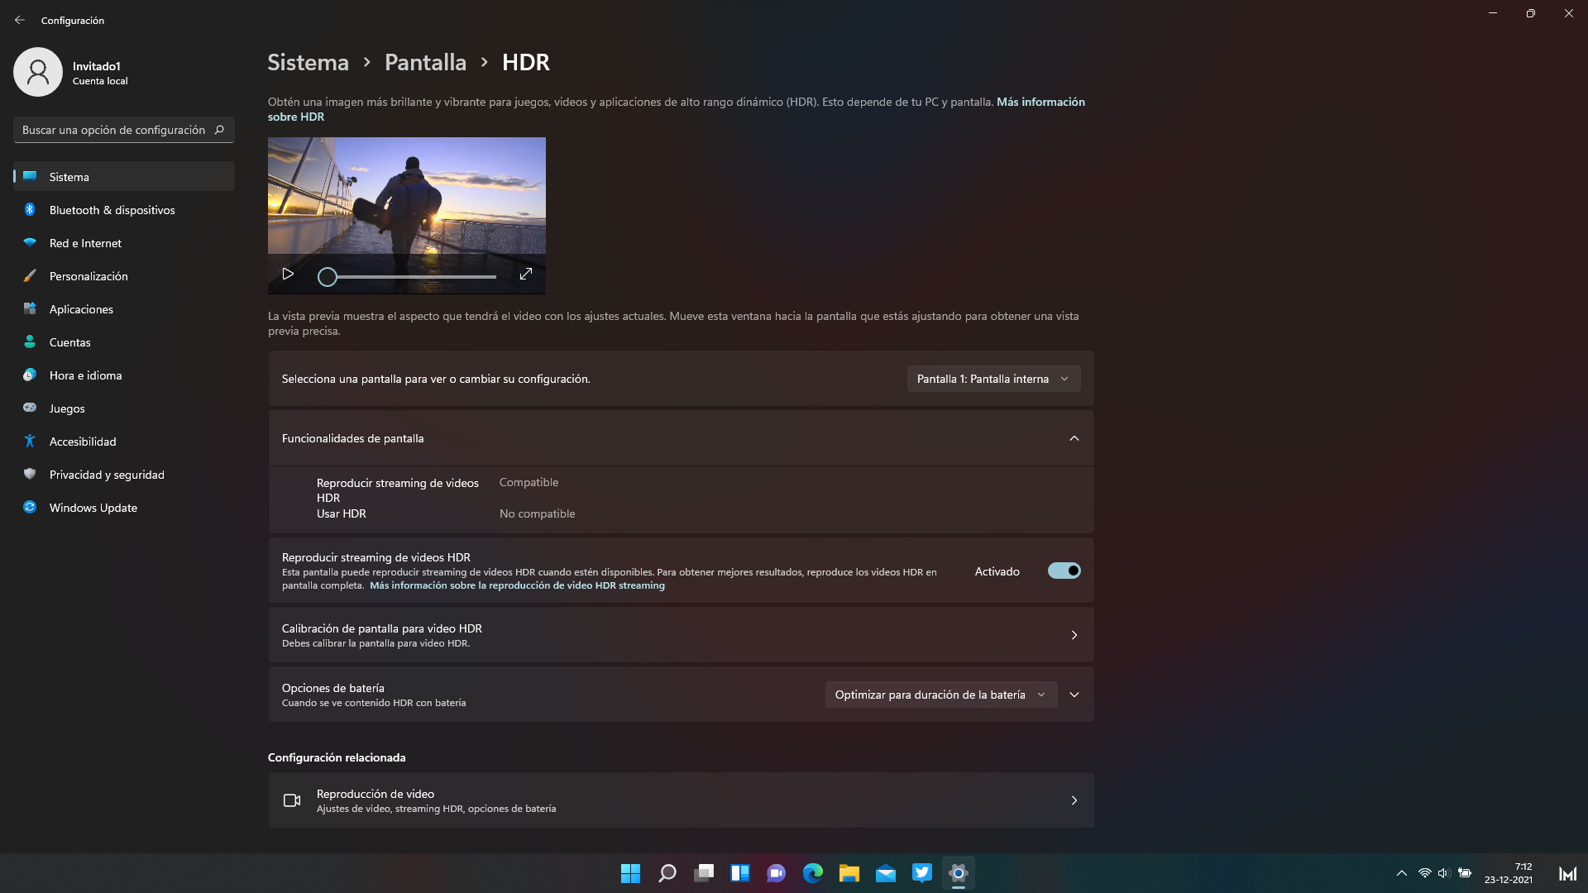Click Pantalla in the breadcrumb
Image resolution: width=1588 pixels, height=893 pixels.
pos(425,62)
